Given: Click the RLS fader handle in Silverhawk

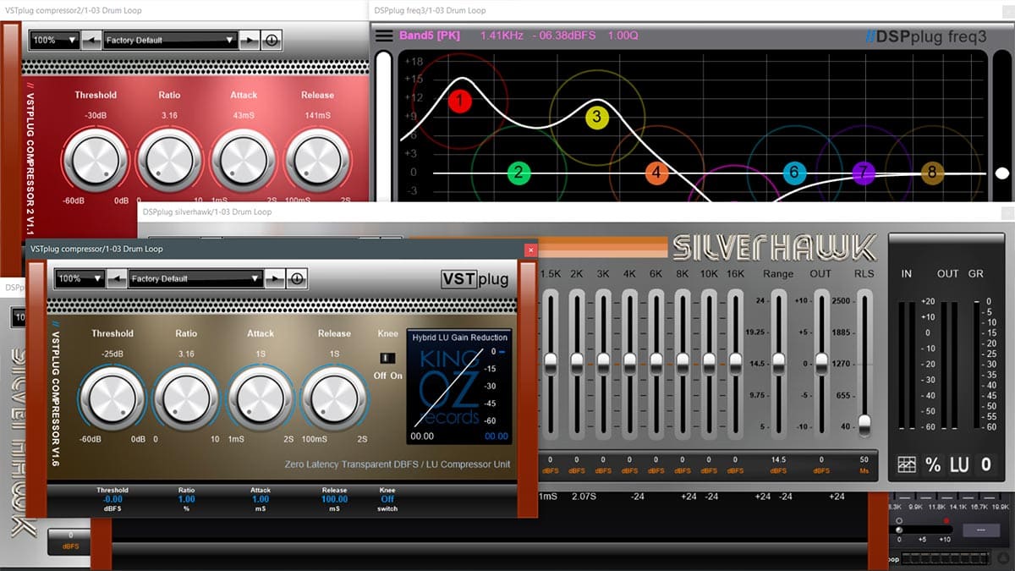Looking at the screenshot, I should coord(864,423).
